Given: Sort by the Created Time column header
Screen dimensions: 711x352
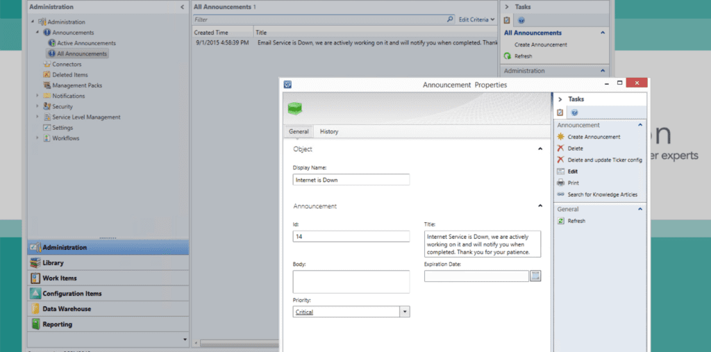Looking at the screenshot, I should tap(222, 32).
